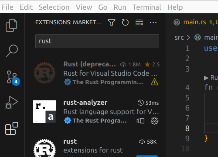Viewport: 218px width, 157px height.
Task: Select the rust-analyzer extension entry
Action: [x=96, y=112]
